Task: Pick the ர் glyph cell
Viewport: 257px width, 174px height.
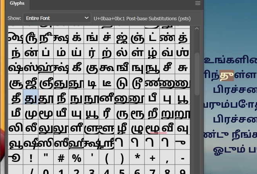Action: click(91, 51)
